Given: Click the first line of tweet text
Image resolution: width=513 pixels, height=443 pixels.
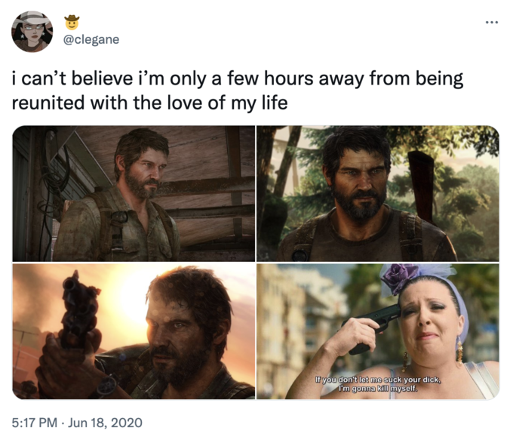Looking at the screenshot, I should click(238, 78).
